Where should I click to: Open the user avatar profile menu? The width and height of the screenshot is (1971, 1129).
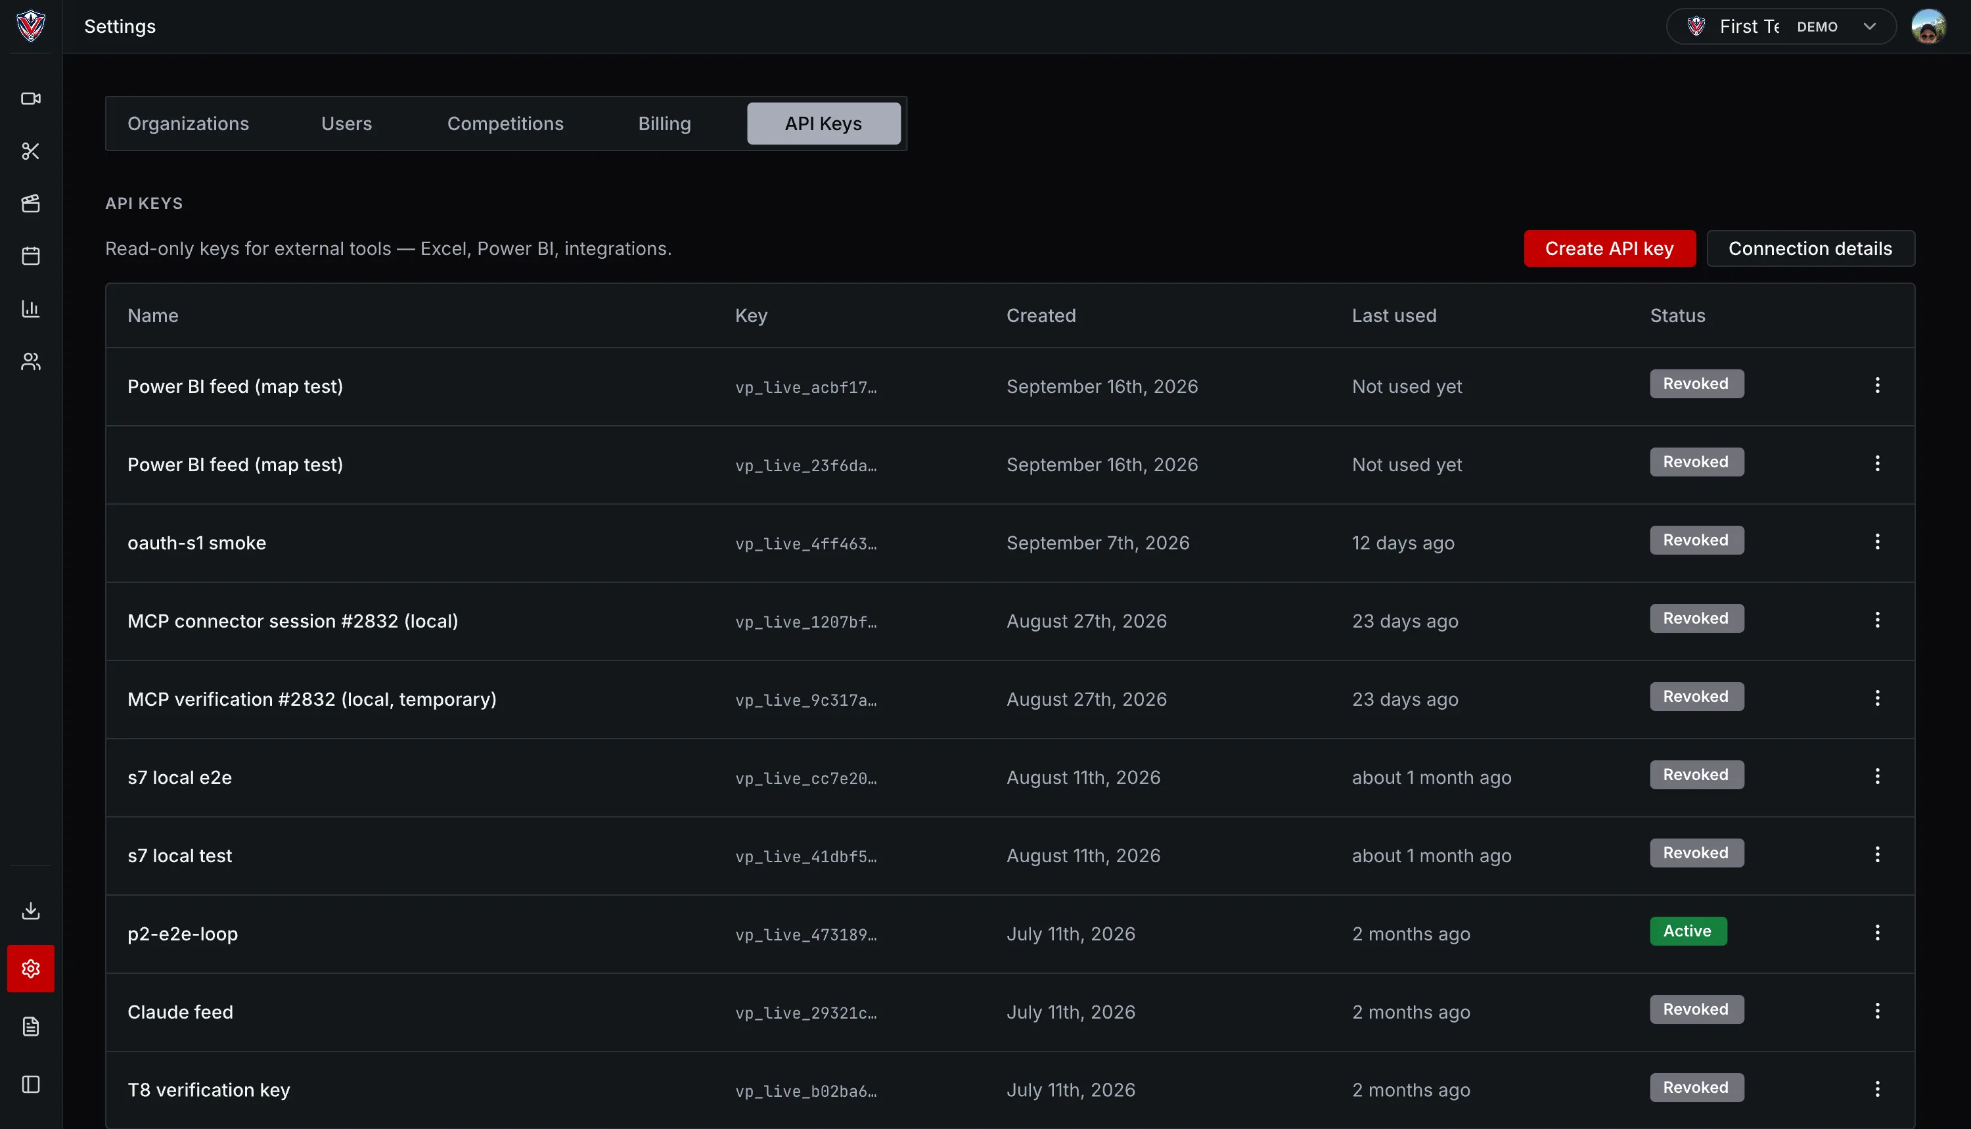1928,26
